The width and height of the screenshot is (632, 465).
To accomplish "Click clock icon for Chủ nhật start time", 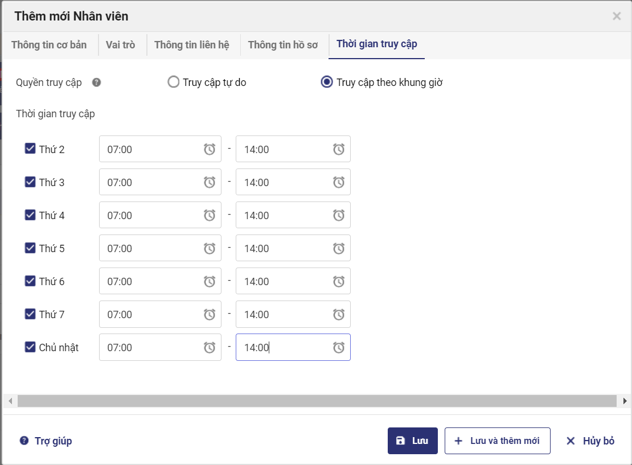I will [210, 347].
